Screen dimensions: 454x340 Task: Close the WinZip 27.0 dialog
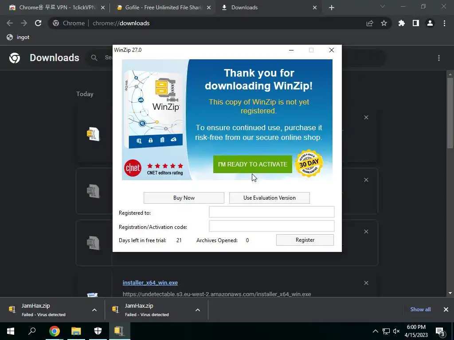pos(332,50)
